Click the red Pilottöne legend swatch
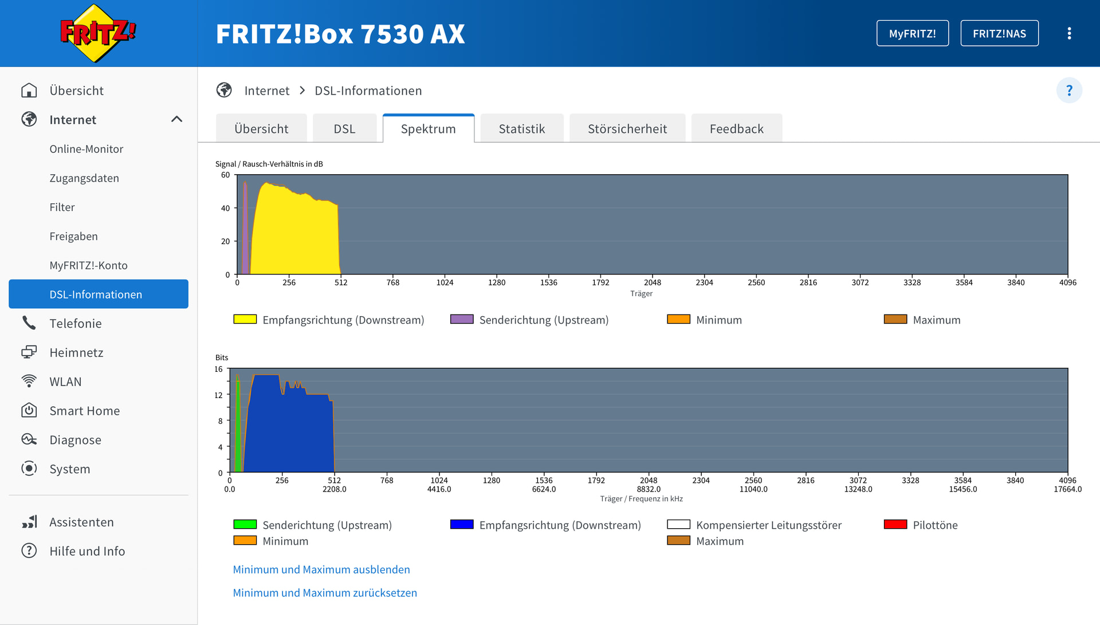The image size is (1100, 625). point(895,524)
